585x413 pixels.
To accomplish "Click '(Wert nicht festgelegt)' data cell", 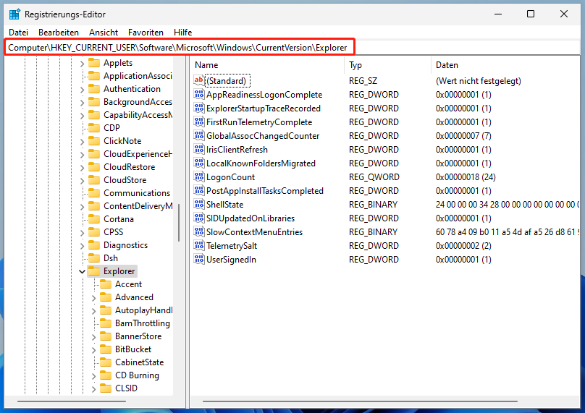I will tap(479, 81).
